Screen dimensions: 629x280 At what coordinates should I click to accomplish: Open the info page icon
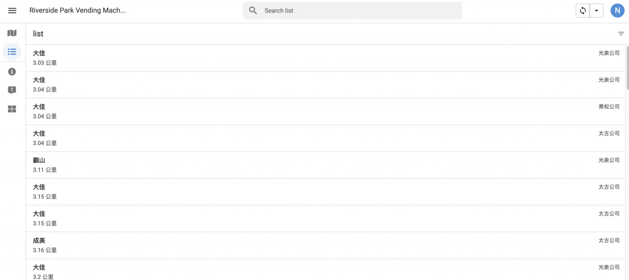click(x=12, y=72)
